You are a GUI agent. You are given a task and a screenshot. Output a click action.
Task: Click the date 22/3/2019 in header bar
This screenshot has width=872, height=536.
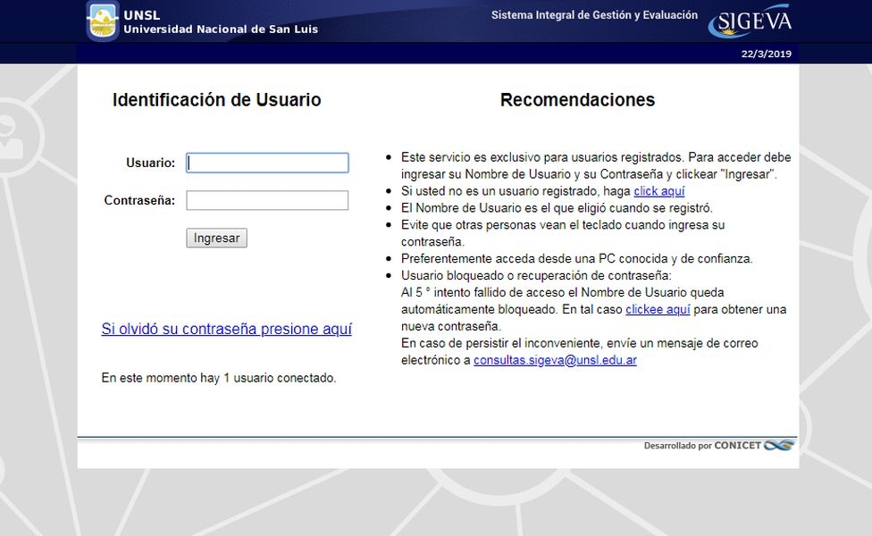coord(766,54)
